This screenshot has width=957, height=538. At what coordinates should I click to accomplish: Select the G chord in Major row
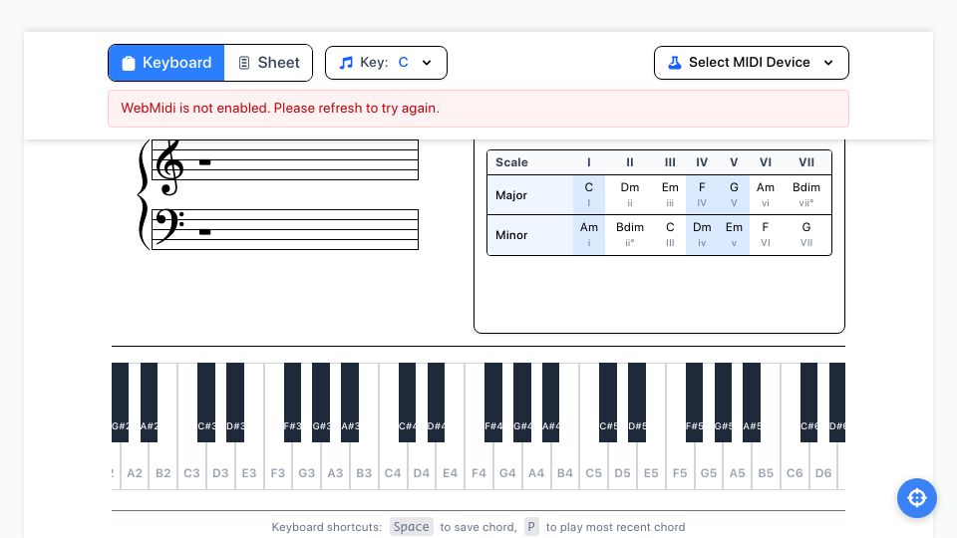[x=734, y=194]
